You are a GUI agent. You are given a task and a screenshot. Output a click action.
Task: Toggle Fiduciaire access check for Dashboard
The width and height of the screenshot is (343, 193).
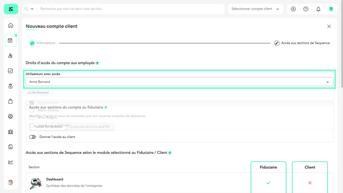click(268, 183)
